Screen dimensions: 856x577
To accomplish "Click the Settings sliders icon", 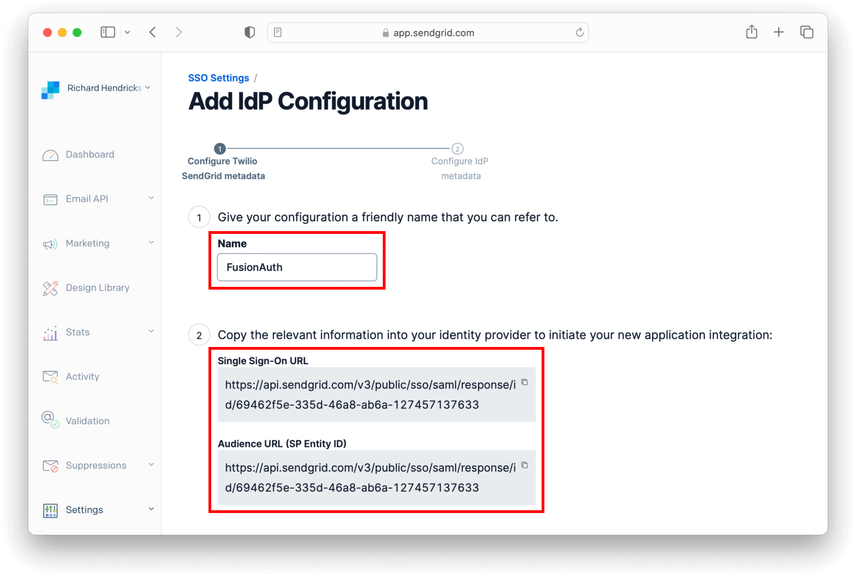I will point(50,511).
